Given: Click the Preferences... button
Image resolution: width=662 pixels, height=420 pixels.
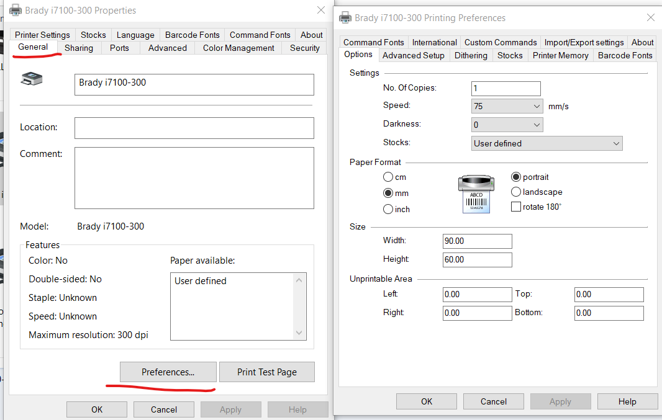Looking at the screenshot, I should (x=168, y=372).
